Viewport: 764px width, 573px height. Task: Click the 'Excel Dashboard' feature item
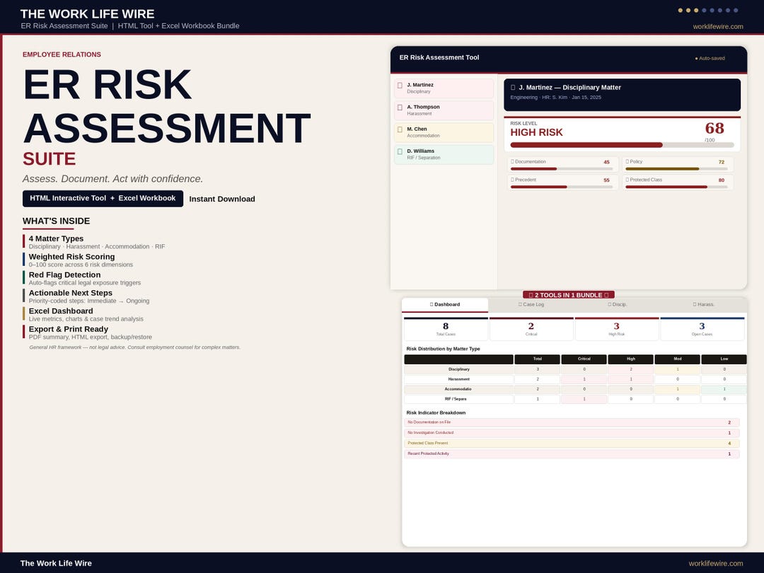click(83, 314)
